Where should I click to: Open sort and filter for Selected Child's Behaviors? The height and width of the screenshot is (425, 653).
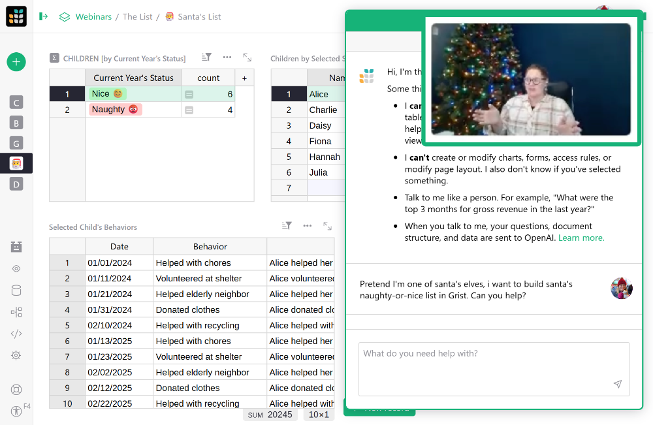point(287,226)
